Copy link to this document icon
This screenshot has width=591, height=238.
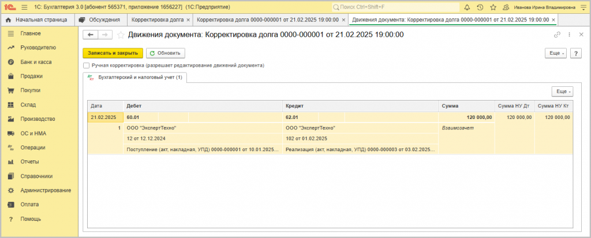click(x=557, y=34)
